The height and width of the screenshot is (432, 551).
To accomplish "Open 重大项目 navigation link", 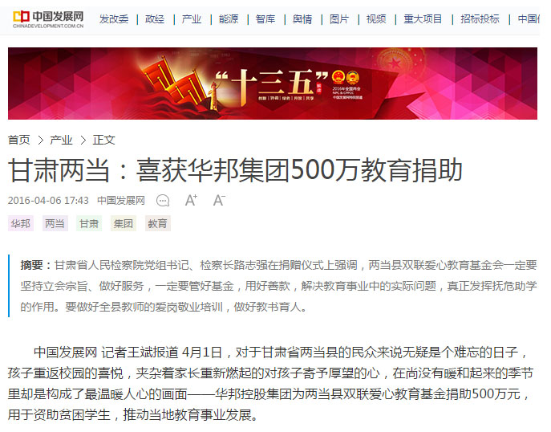I will pyautogui.click(x=423, y=18).
